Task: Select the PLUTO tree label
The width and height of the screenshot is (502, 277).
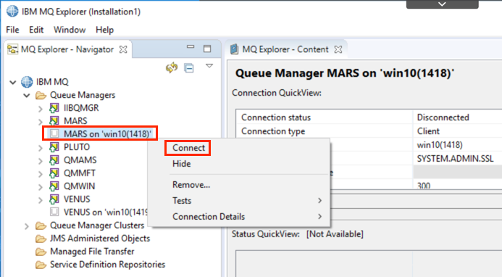Action: pyautogui.click(x=77, y=146)
